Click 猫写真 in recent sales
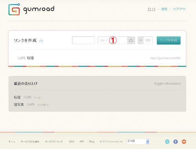 [19, 105]
